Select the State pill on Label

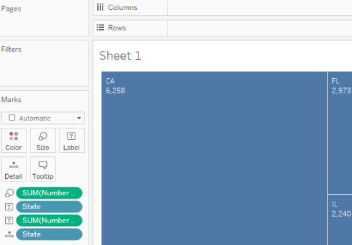49,207
